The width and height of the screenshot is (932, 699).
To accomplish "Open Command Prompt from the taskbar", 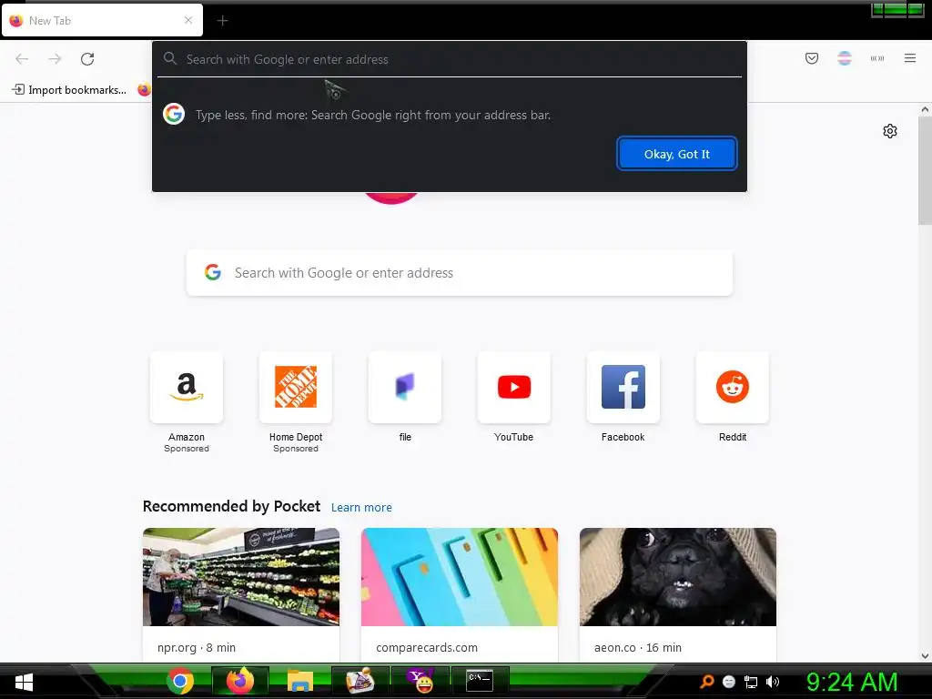I will [480, 681].
